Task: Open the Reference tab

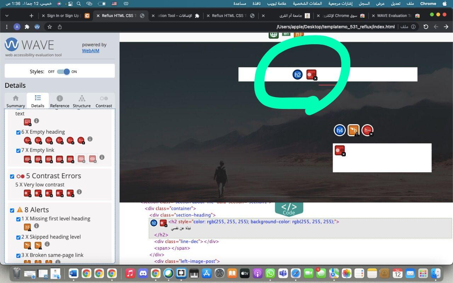Action: click(60, 101)
